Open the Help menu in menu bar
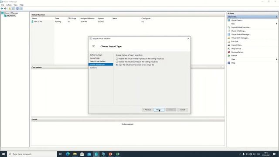Viewport: 279px width, 157px height. coord(21,5)
